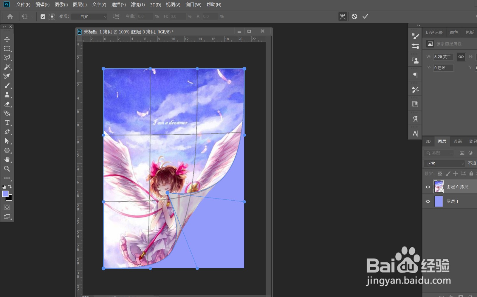Screen dimensions: 477x297
Task: Switch to the 通道 tab
Action: coord(458,141)
